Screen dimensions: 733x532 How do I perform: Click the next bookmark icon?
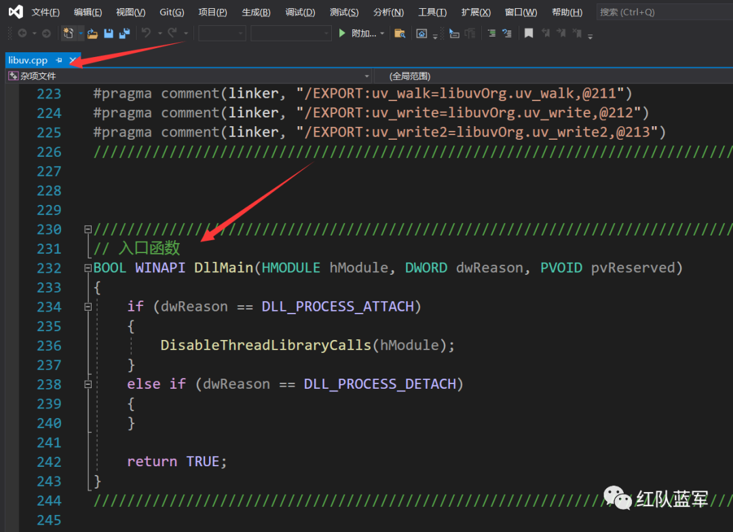tap(561, 33)
